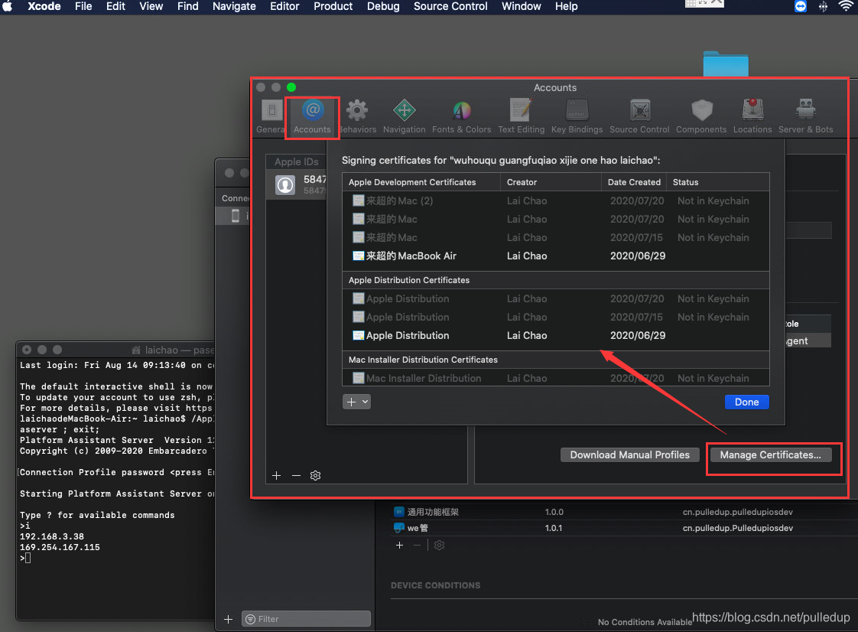The height and width of the screenshot is (632, 858).
Task: Open the Key Bindings preferences pane
Action: tap(577, 116)
